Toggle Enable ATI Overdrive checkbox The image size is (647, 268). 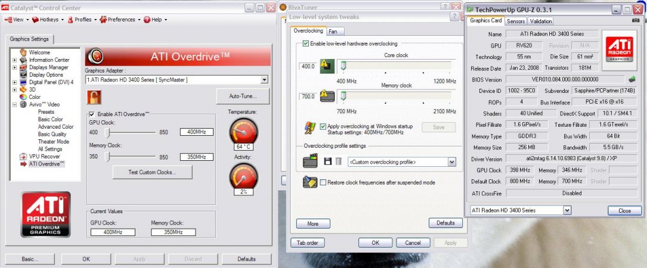pos(92,114)
